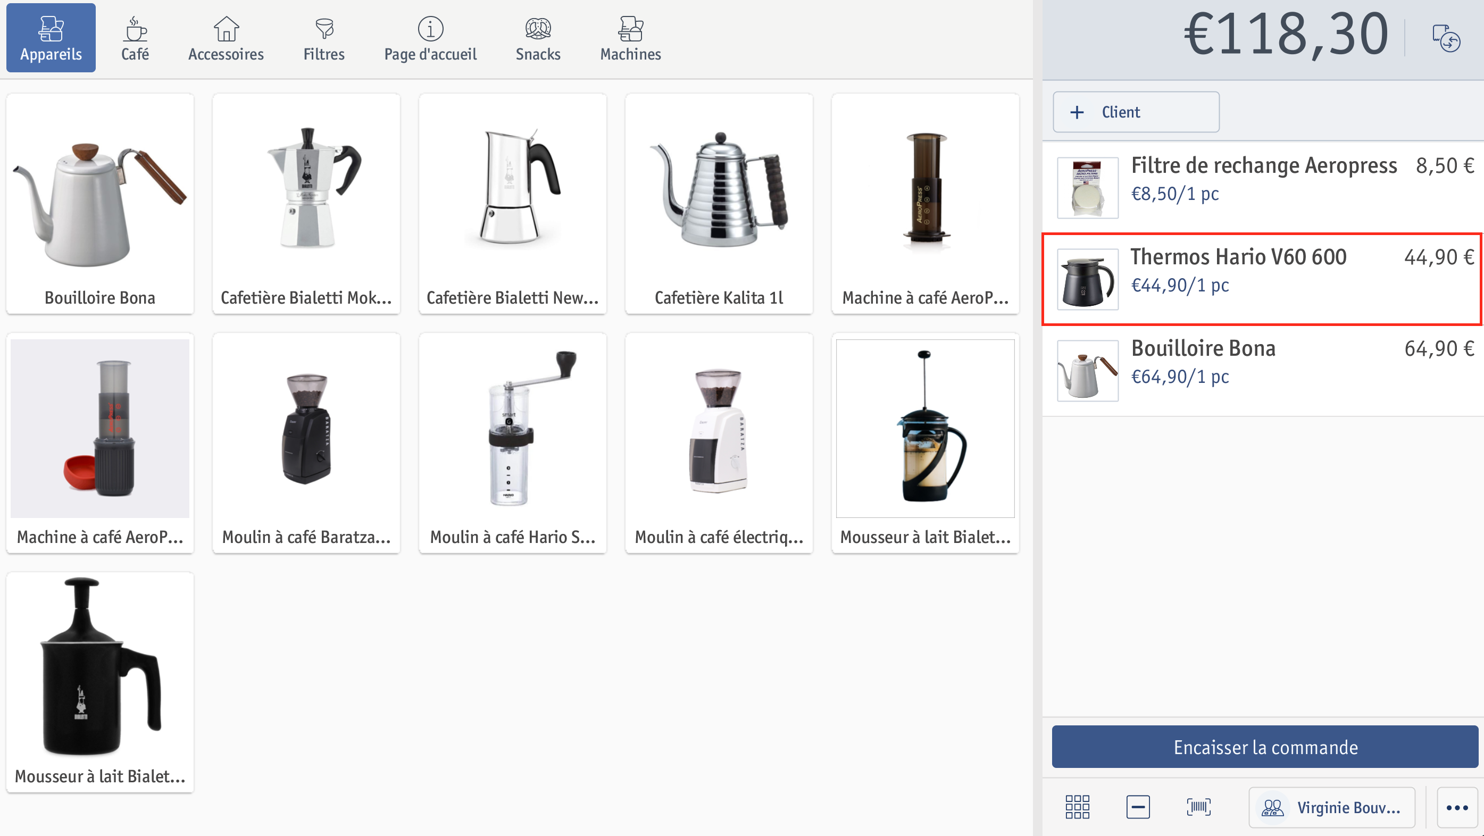This screenshot has width=1484, height=836.
Task: Click the Thermos Hario thumbnail in the order
Action: pos(1088,279)
